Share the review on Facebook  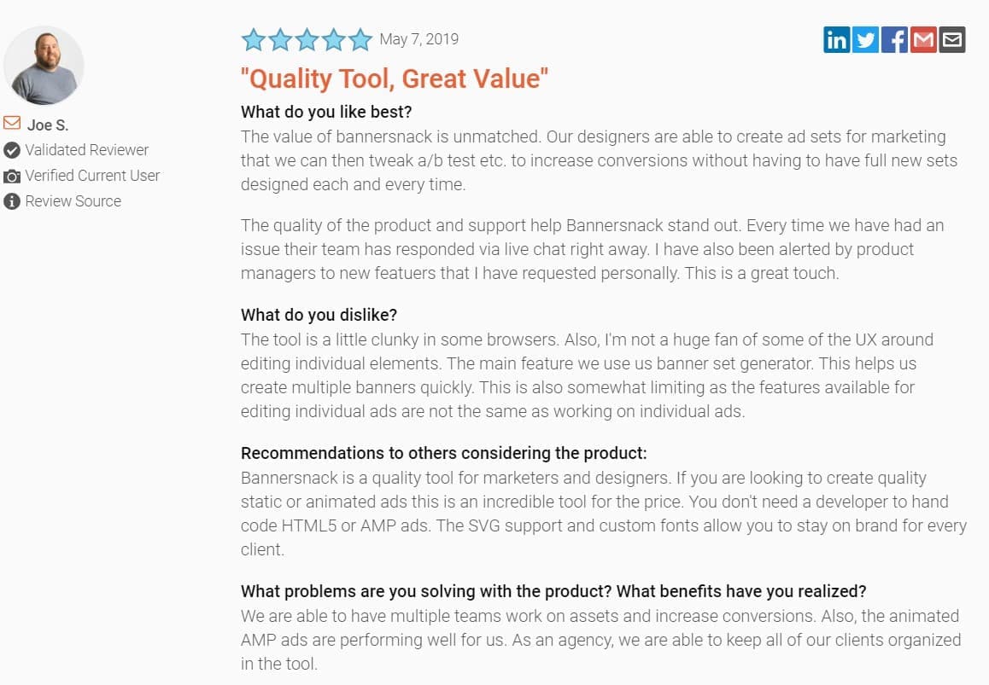(894, 39)
